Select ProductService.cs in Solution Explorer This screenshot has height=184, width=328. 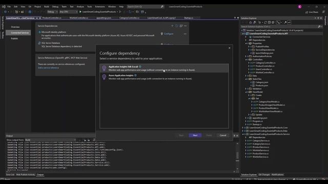260,154
